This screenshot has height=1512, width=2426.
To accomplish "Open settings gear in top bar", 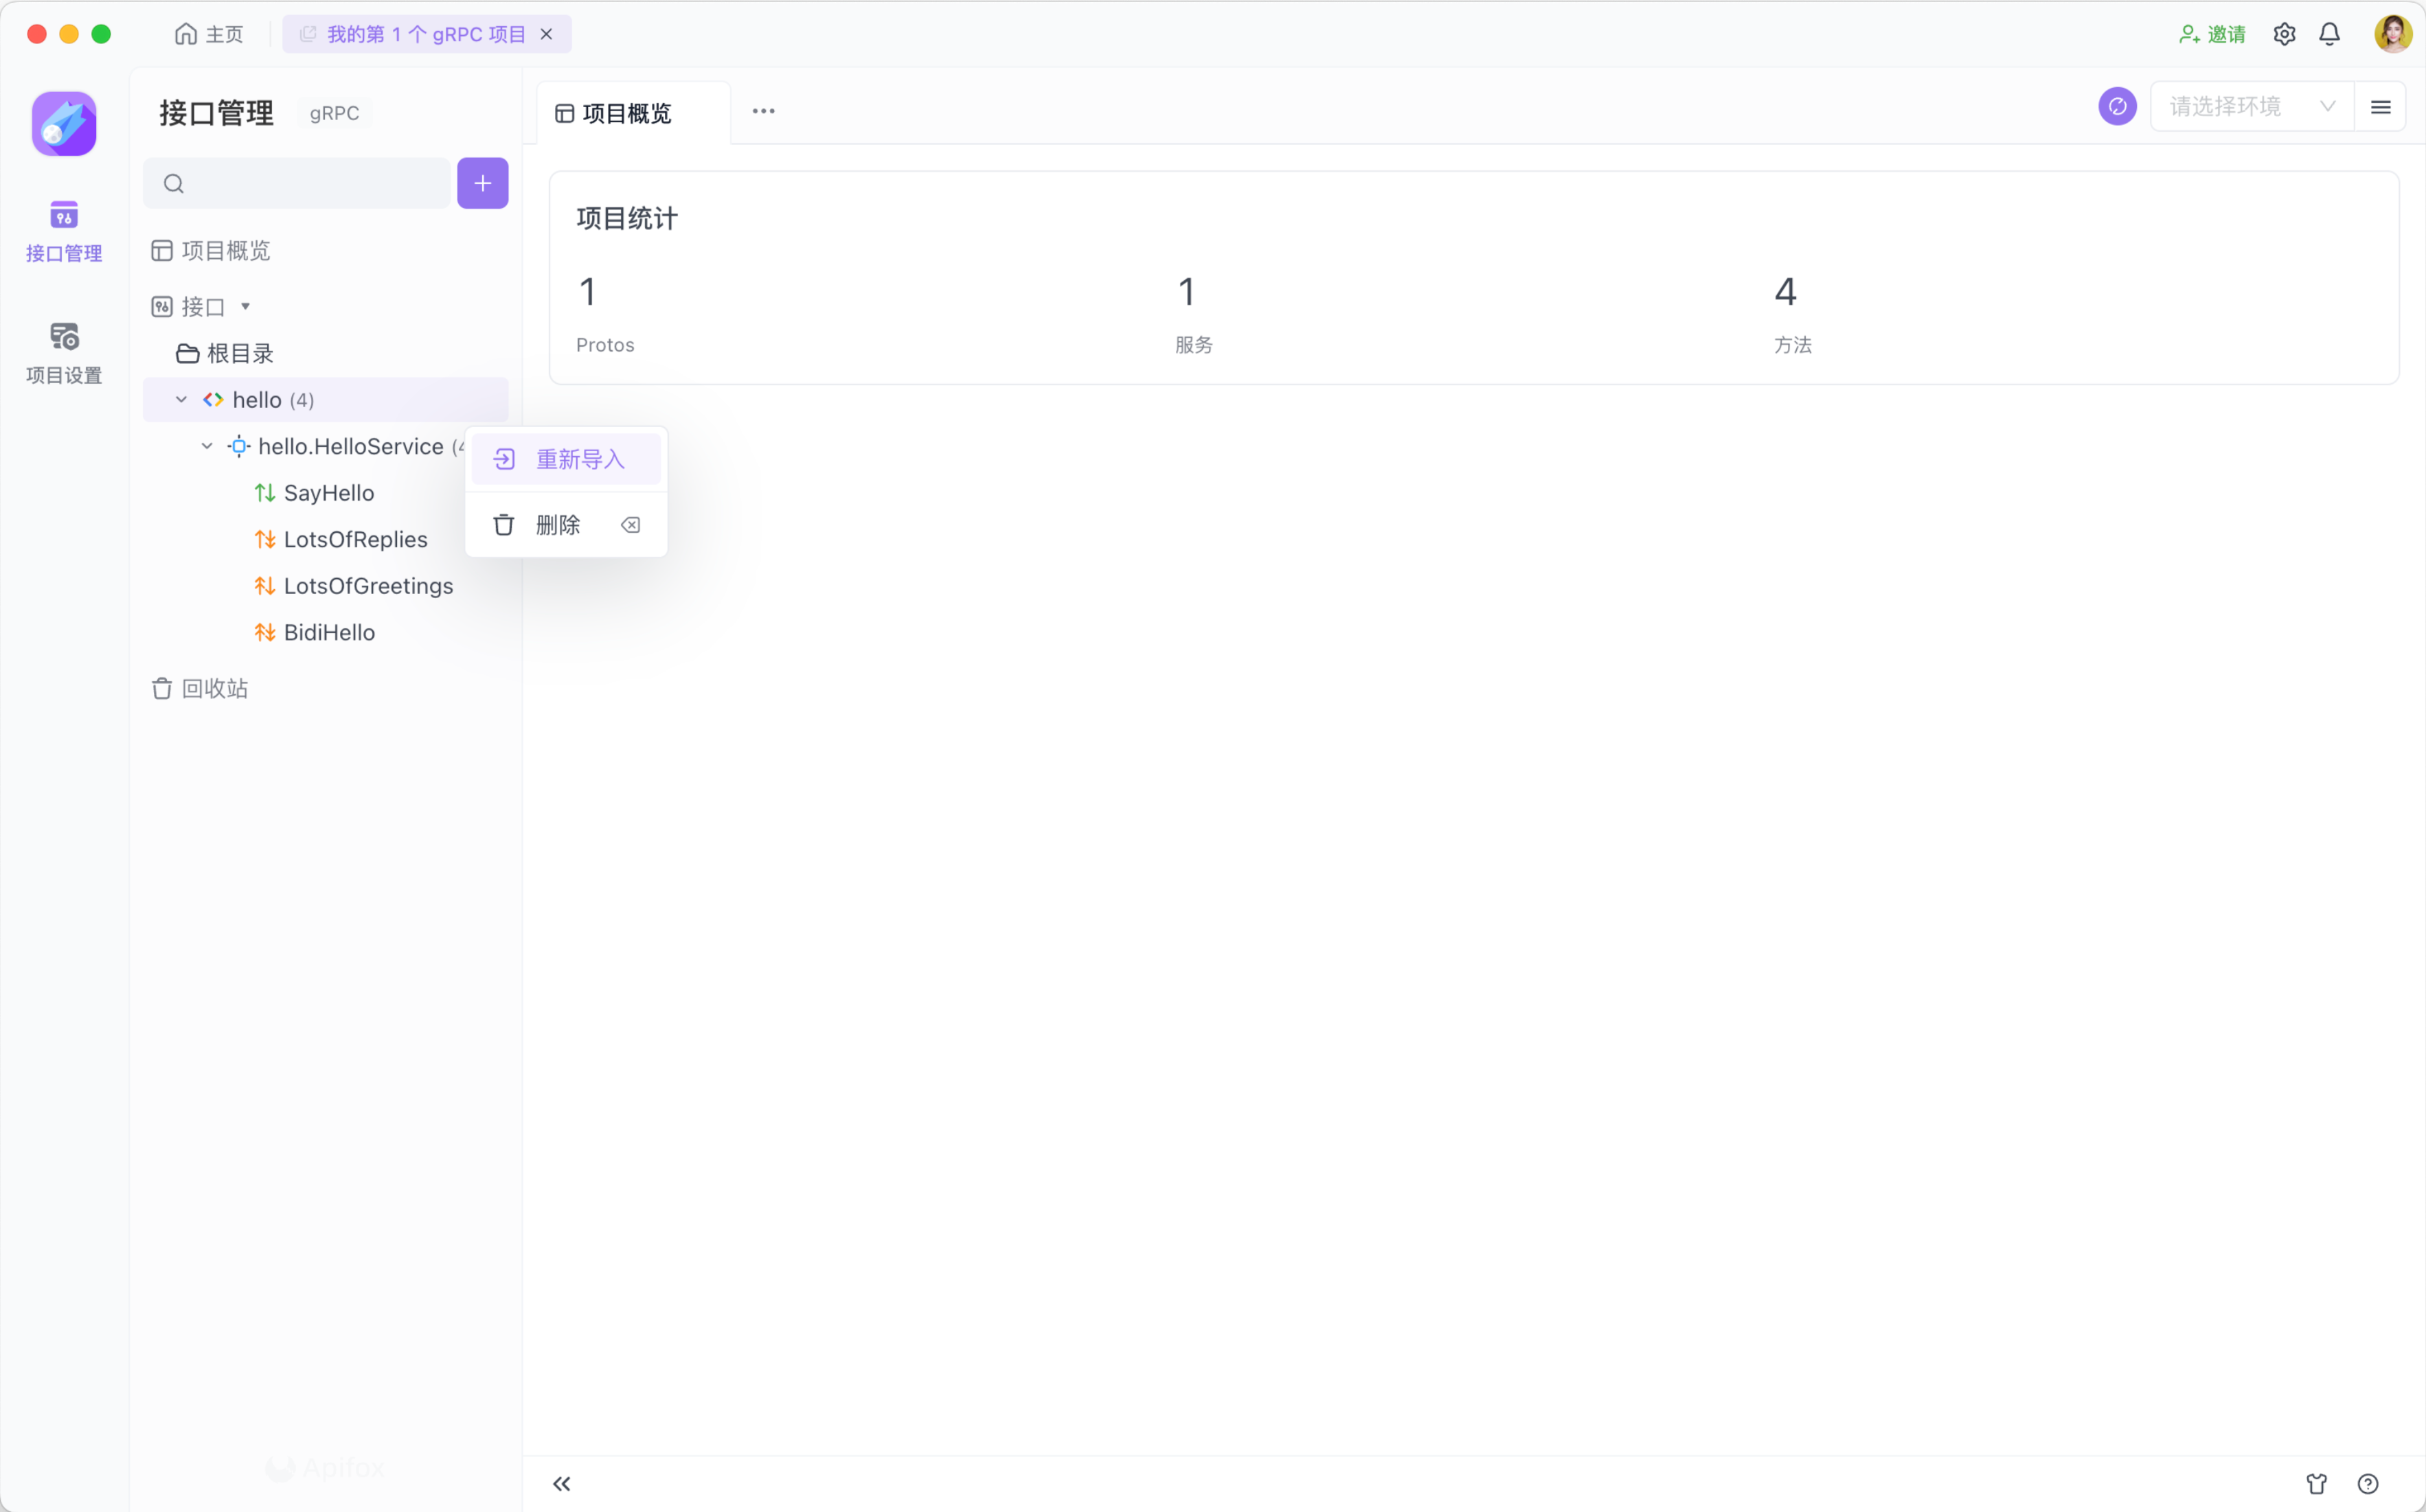I will tap(2284, 34).
